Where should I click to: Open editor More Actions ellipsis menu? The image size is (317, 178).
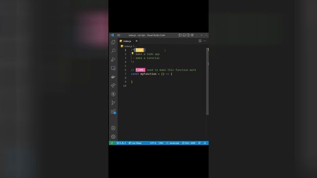pos(205,41)
